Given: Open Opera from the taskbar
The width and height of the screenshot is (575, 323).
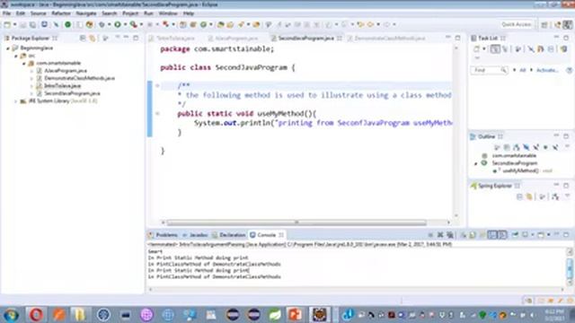Looking at the screenshot, I should 36,315.
